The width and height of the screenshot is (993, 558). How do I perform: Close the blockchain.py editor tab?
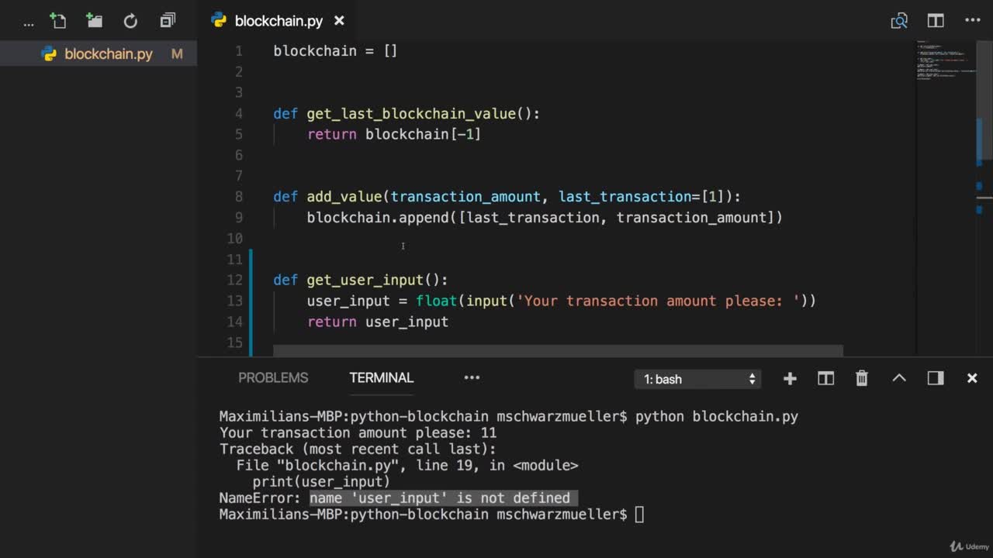tap(338, 21)
